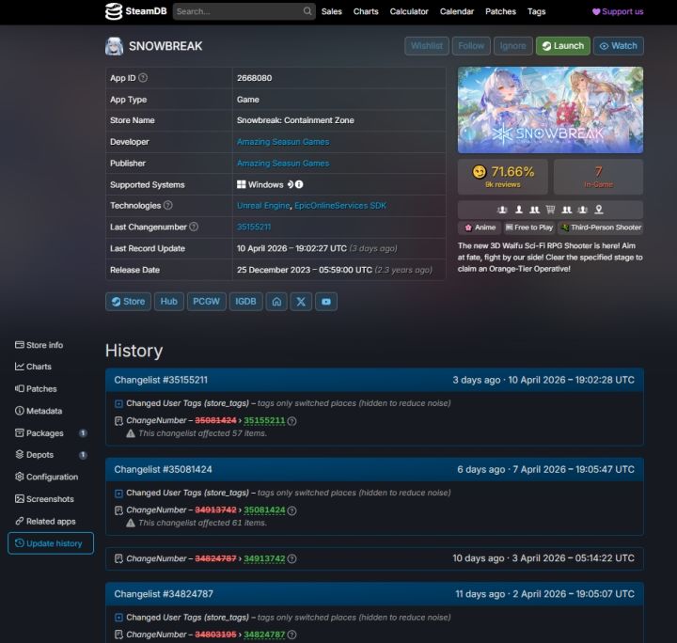
Task: Click the 7 In-Game players box
Action: (x=598, y=177)
